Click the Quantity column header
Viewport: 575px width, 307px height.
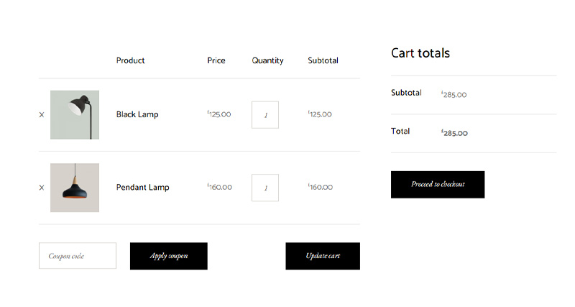pos(267,60)
